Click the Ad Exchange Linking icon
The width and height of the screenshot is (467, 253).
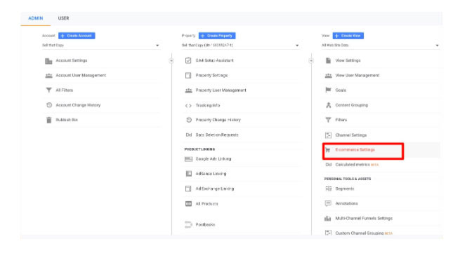click(x=188, y=189)
